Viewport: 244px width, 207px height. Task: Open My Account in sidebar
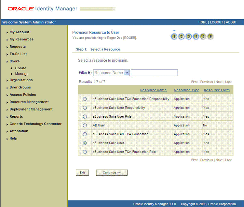[x=20, y=32]
